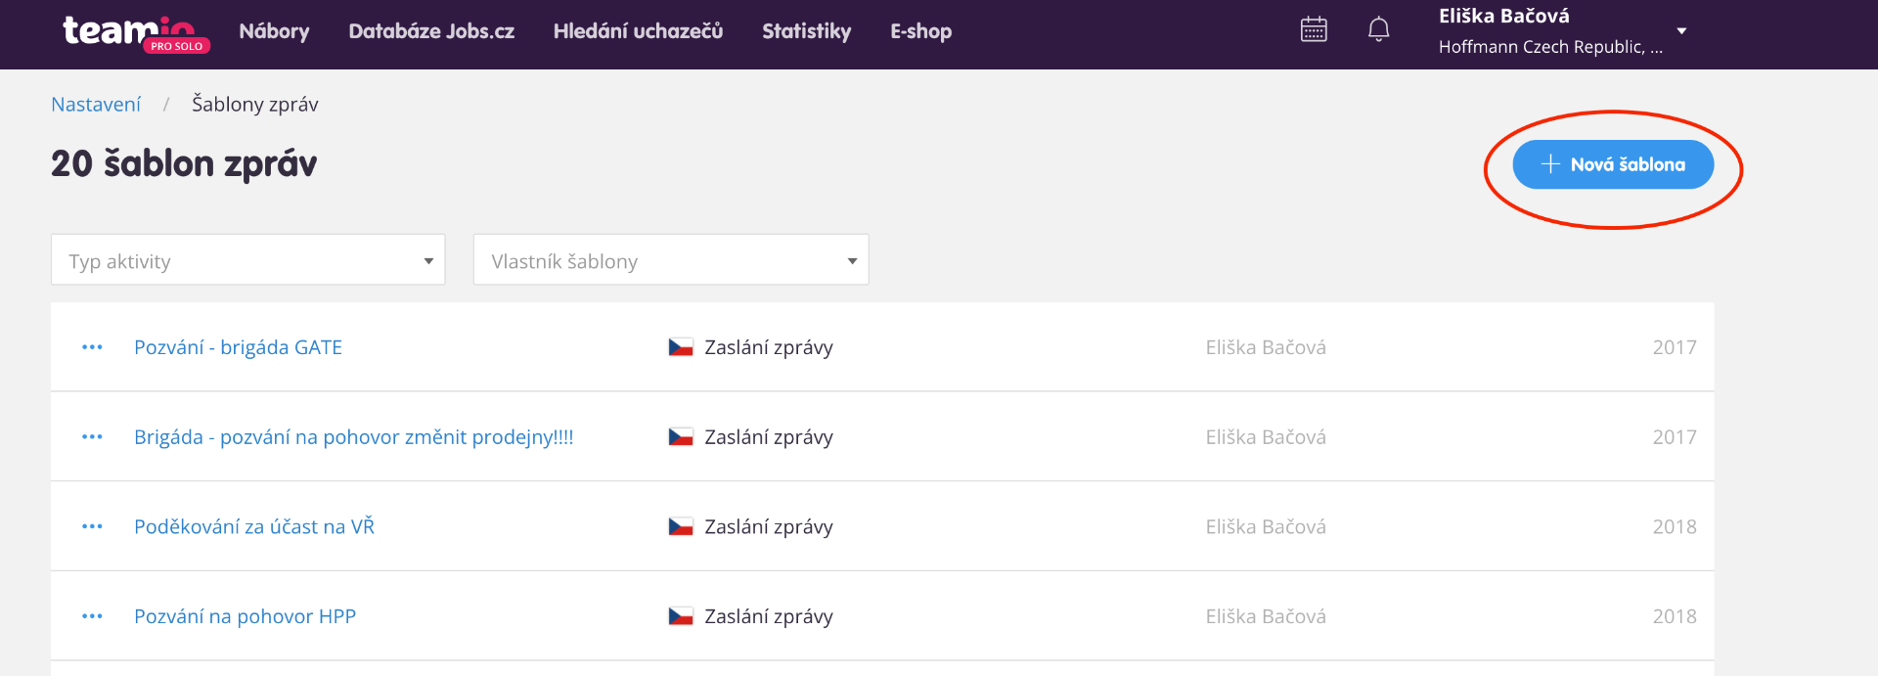This screenshot has height=676, width=1878.
Task: Select Hledání uchazečů in top navigation
Action: pyautogui.click(x=638, y=31)
